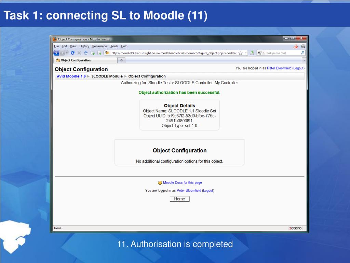
Task: Click the Object Name: SLOODLE 1.1 Sloodle Set line
Action: click(x=179, y=111)
